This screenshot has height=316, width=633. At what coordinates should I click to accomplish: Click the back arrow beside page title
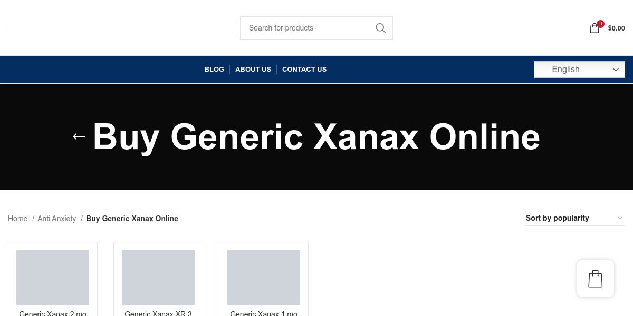(79, 136)
